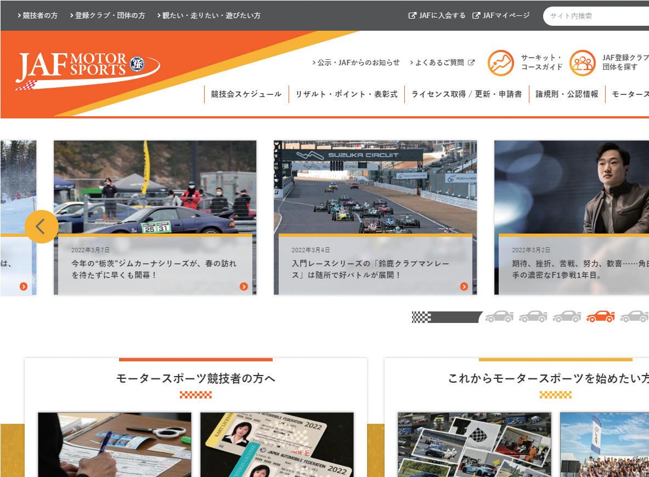Viewport: 649px width, 477px height.
Task: Select the first gray car slide indicator
Action: (x=499, y=316)
